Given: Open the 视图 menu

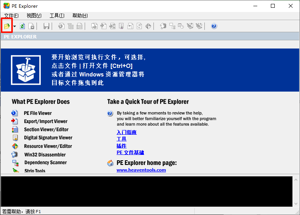Looking at the screenshot, I should 34,16.
